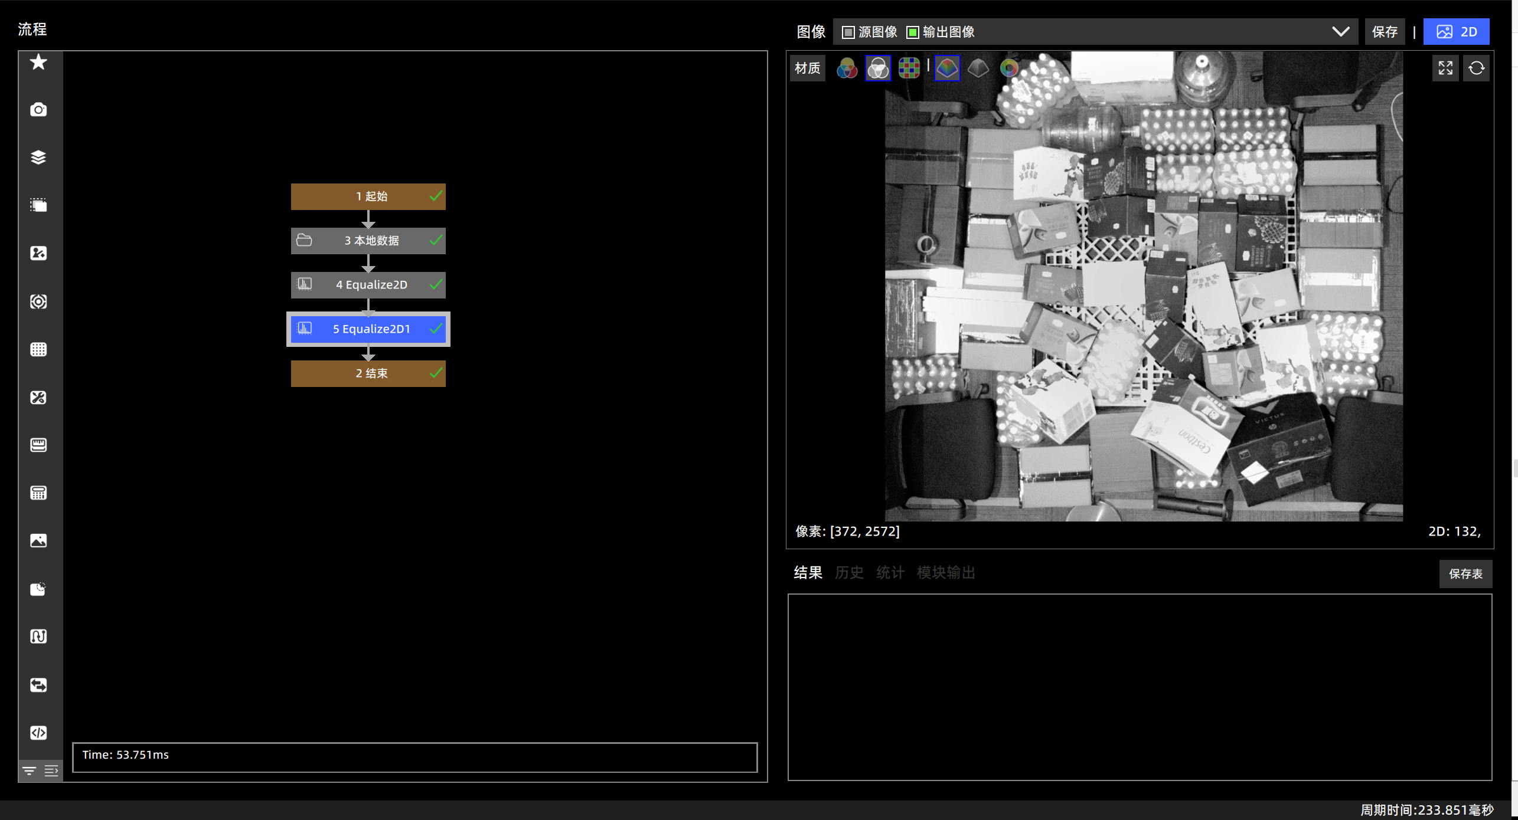Image resolution: width=1518 pixels, height=820 pixels.
Task: Open the path routing logic category
Action: click(x=38, y=637)
